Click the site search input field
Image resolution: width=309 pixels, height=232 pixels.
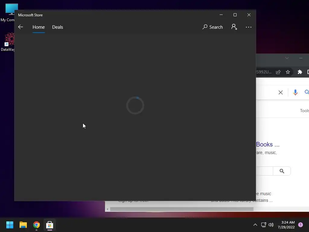tap(264, 171)
